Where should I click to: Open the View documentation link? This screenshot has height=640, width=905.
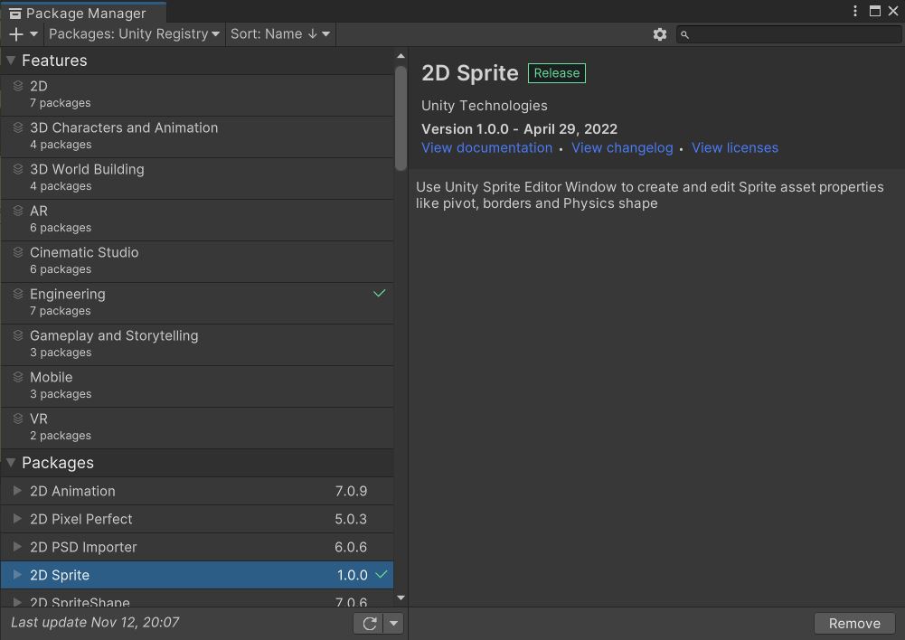pyautogui.click(x=486, y=147)
